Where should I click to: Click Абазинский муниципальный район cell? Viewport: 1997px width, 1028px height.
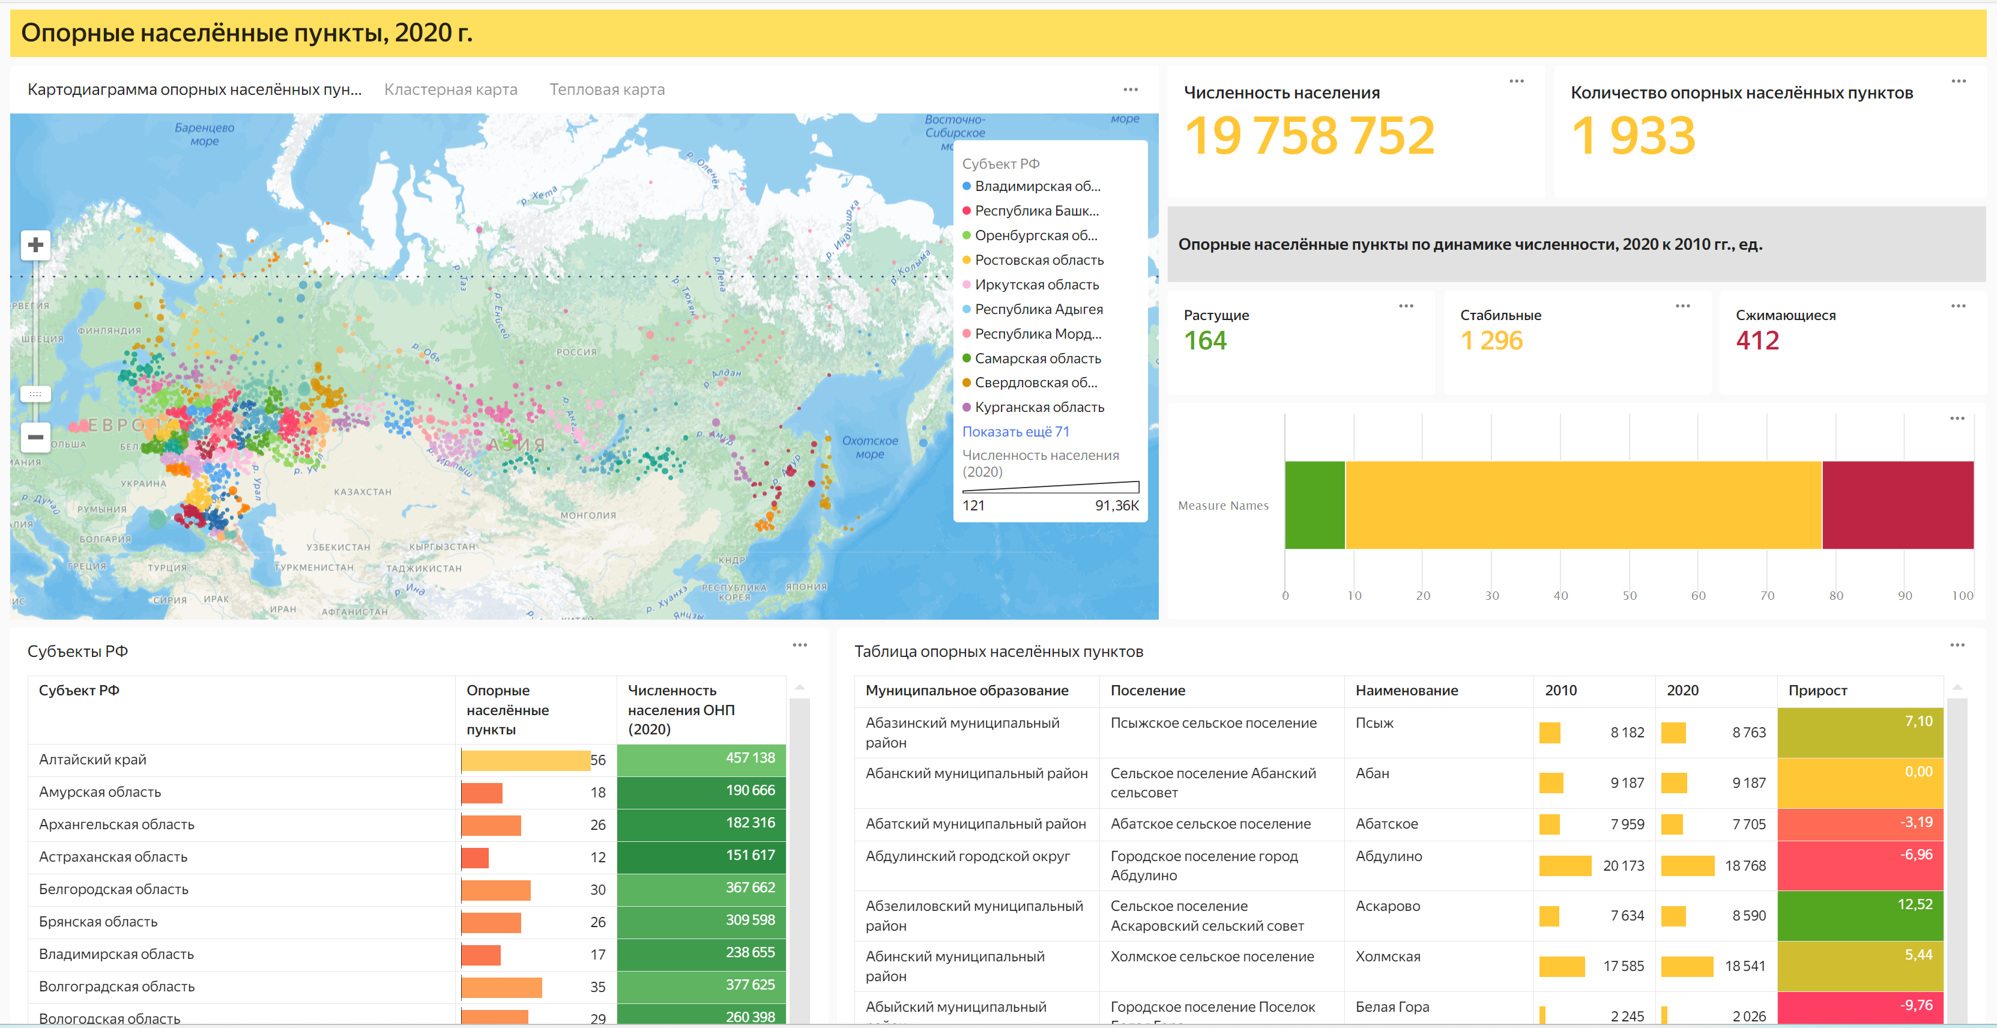point(977,733)
